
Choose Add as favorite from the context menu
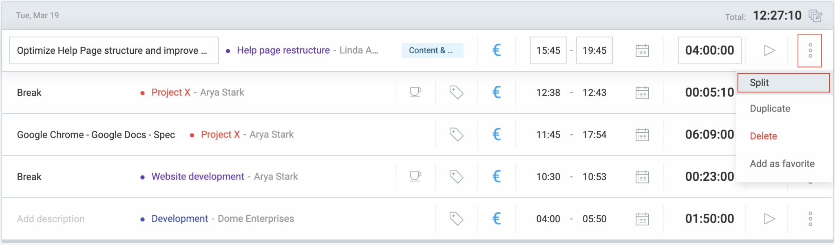782,164
